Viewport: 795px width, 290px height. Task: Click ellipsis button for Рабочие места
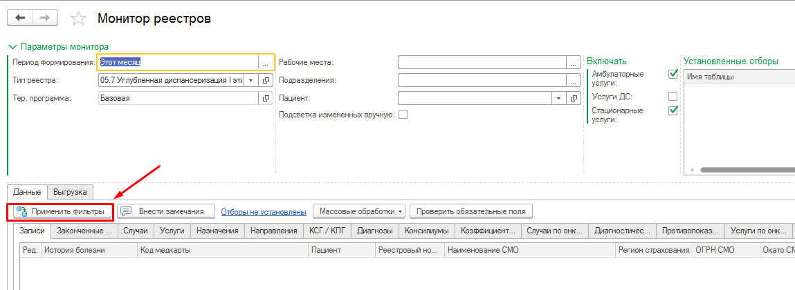click(x=573, y=62)
